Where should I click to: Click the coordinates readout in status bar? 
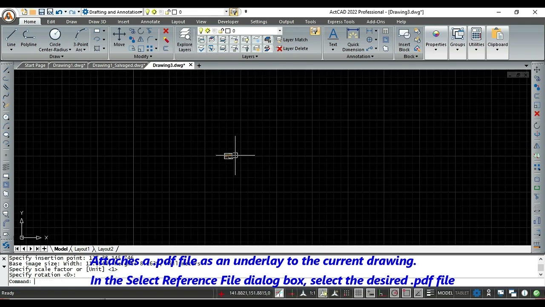click(250, 293)
